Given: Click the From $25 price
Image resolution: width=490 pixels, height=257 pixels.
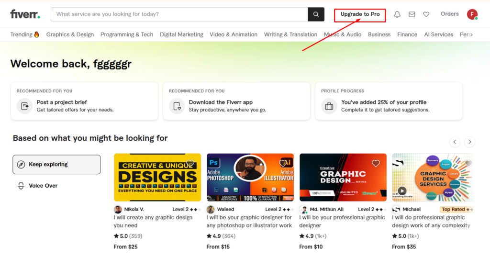Looking at the screenshot, I should tap(126, 246).
